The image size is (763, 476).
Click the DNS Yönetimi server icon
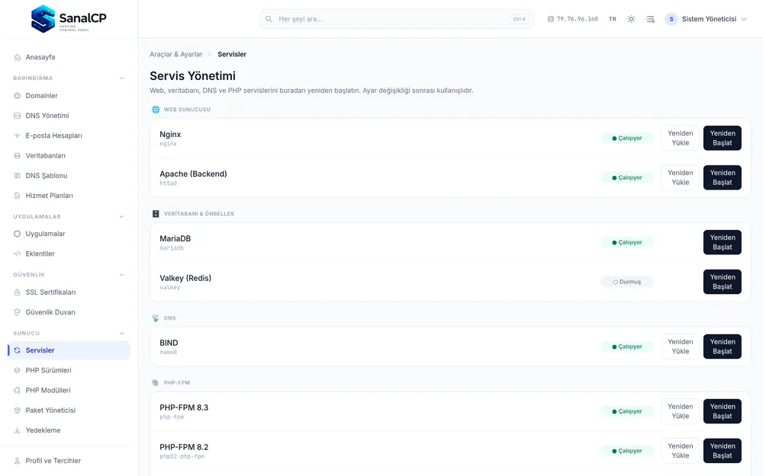click(x=17, y=116)
